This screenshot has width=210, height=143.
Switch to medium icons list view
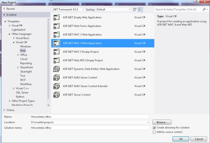point(140,9)
